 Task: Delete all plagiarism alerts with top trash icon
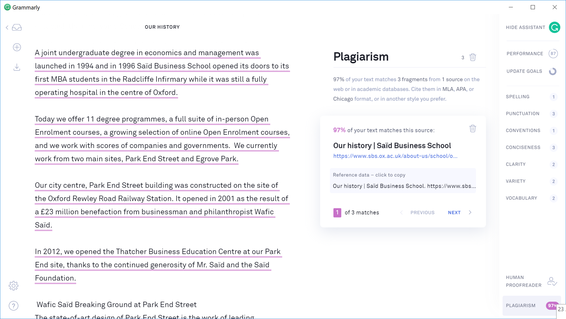point(472,57)
